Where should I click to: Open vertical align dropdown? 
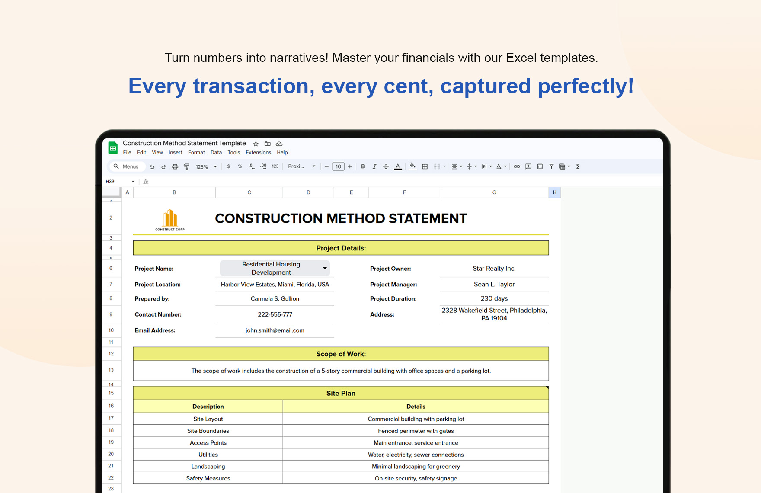(x=472, y=166)
